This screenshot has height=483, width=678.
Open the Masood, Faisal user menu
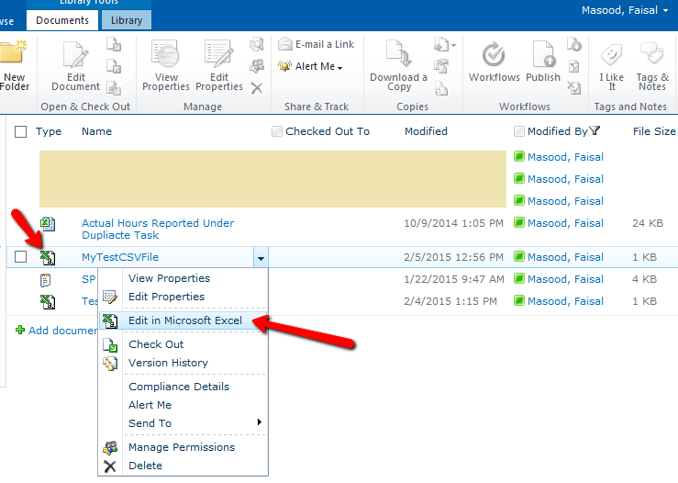[x=625, y=10]
